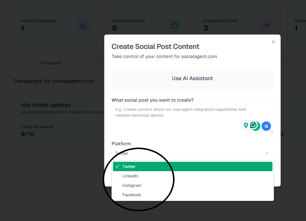The width and height of the screenshot is (306, 221).
Task: Click the Active Campaigns bar chart icon
Action: coord(83,26)
